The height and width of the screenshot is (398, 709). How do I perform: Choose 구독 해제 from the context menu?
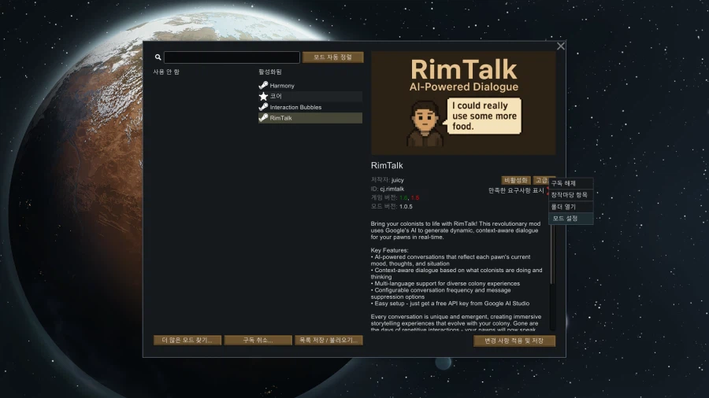point(564,183)
